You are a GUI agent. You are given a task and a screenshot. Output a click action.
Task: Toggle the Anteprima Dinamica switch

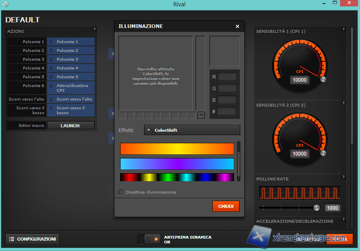point(149,239)
